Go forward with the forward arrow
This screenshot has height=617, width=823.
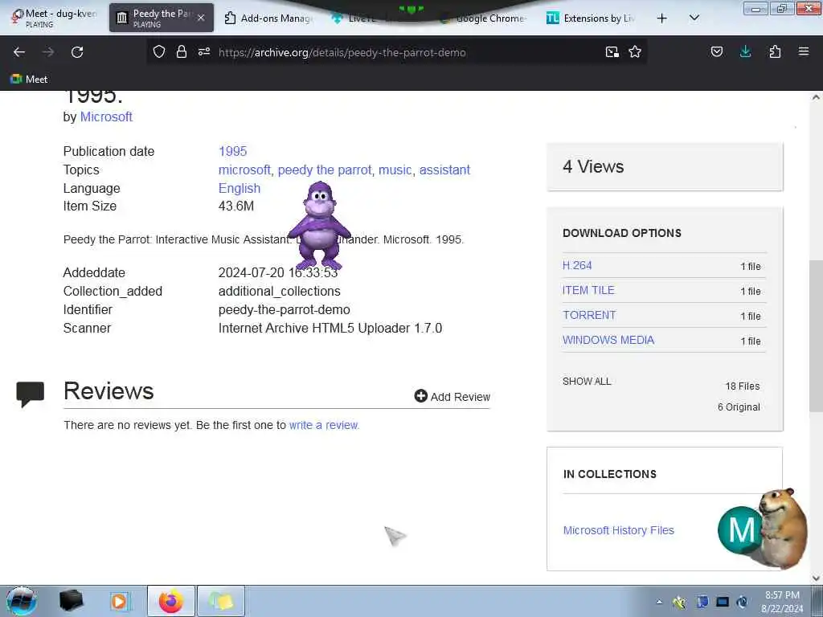click(x=48, y=52)
